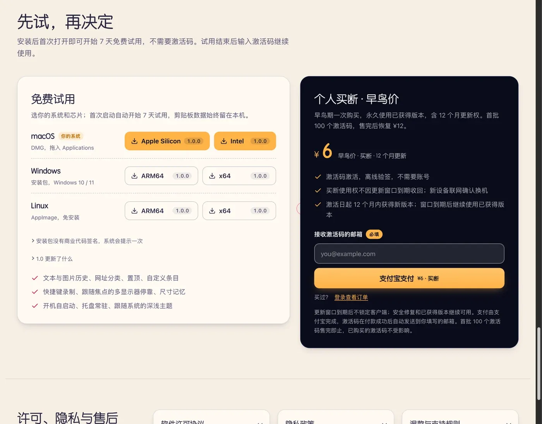This screenshot has height=424, width=542.
Task: Click the paragraph starting 早鸟期一次购买
Action: tap(406, 121)
